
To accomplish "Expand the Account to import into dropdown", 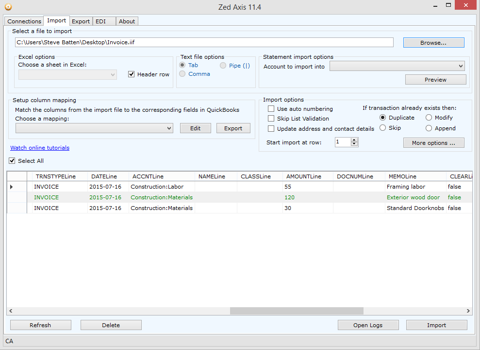I will [397, 66].
